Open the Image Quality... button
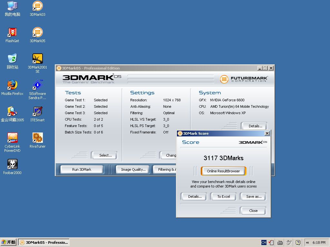 133,169
